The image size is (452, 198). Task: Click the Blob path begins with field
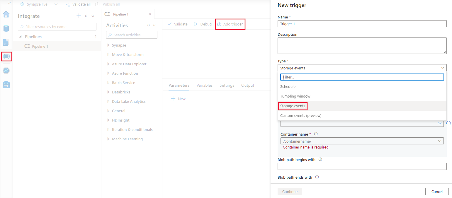(x=362, y=166)
